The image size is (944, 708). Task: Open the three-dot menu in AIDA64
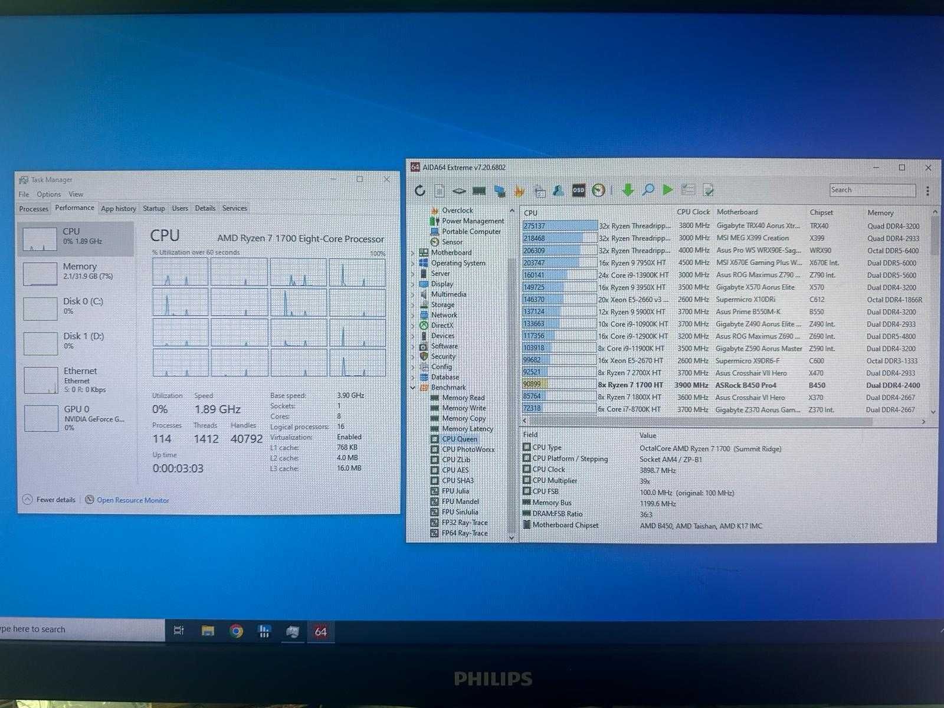click(927, 191)
